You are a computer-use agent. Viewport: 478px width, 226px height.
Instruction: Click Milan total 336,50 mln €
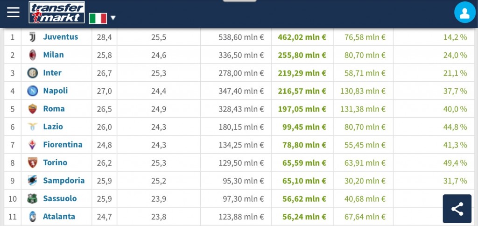[x=241, y=55]
